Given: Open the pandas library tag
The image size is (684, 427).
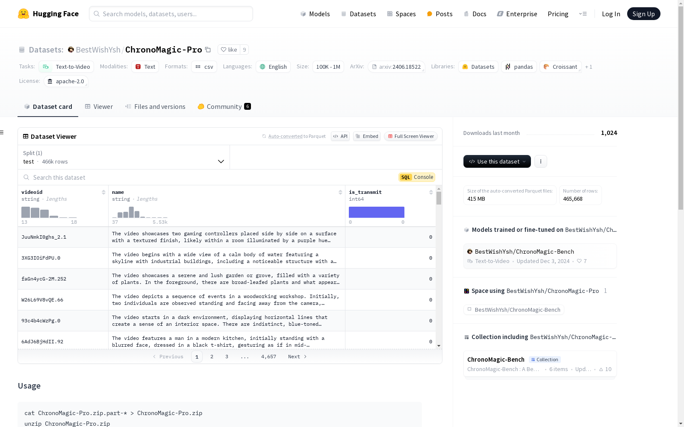Looking at the screenshot, I should tap(519, 67).
